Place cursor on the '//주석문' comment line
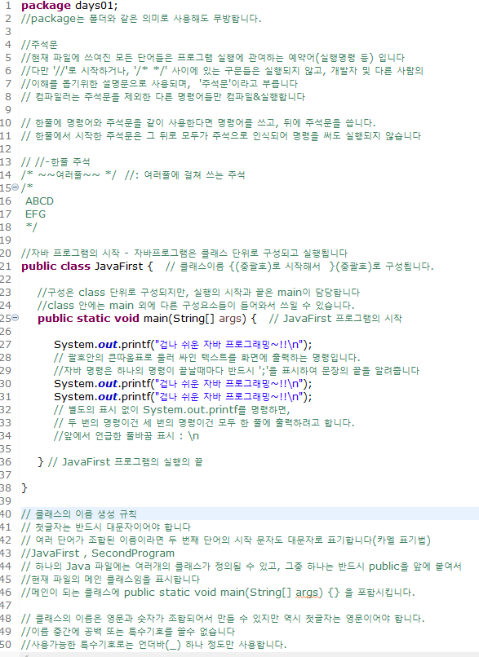The height and width of the screenshot is (657, 479). click(x=39, y=45)
